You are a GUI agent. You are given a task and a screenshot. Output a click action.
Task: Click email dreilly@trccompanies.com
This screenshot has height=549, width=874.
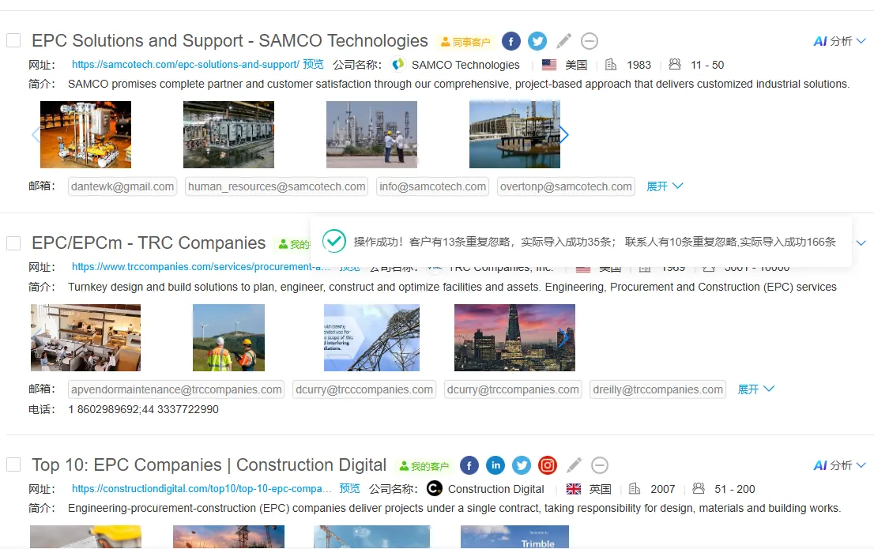pos(657,389)
